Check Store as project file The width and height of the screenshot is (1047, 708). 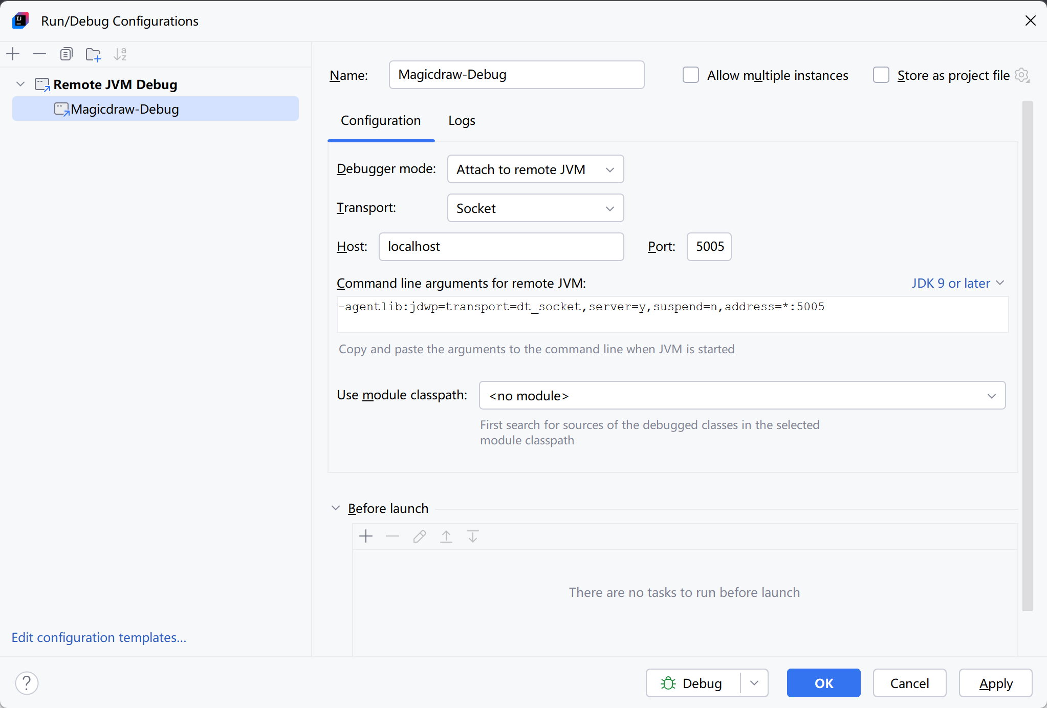[881, 75]
